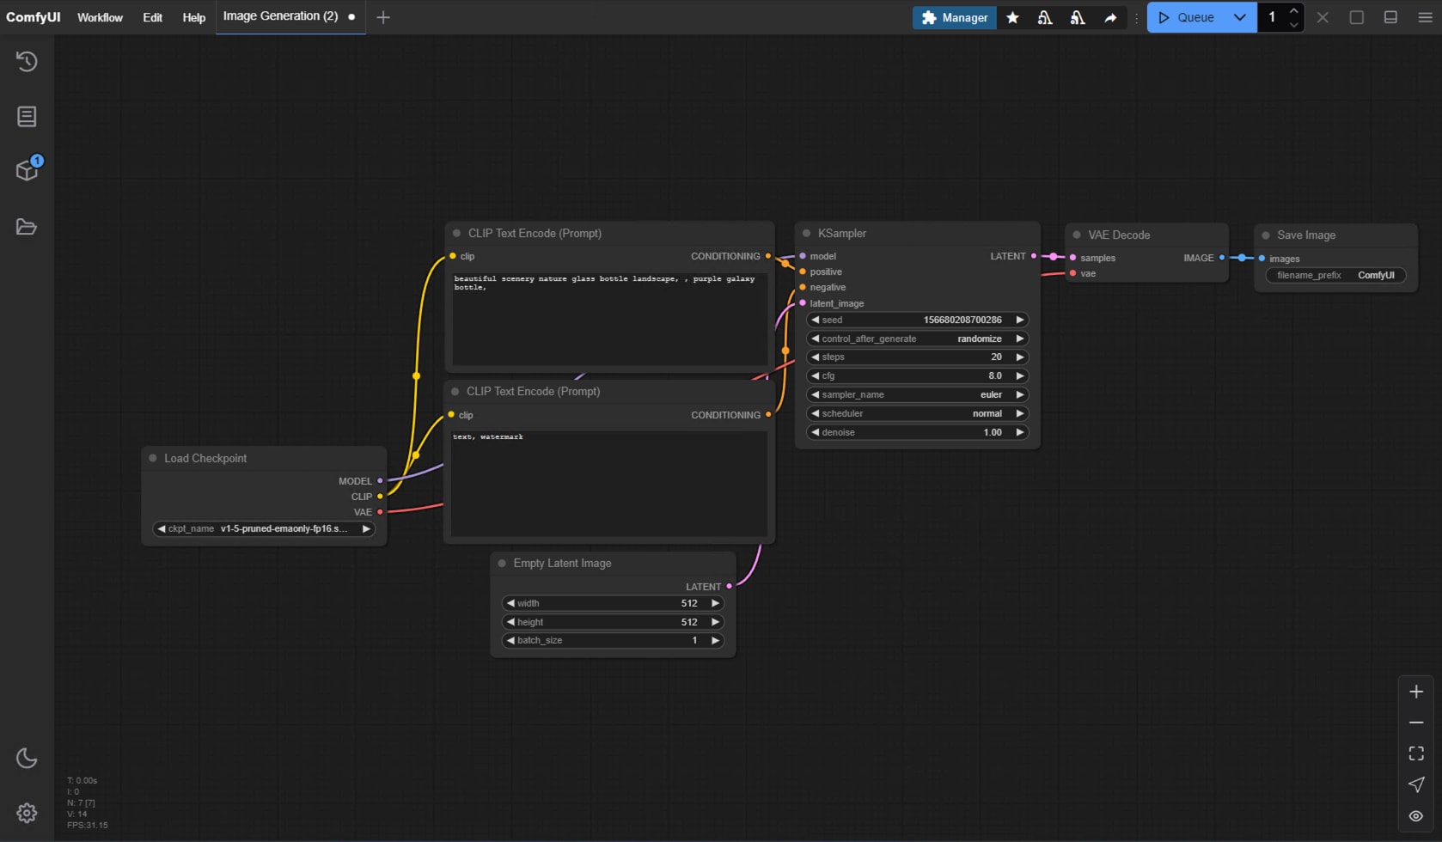Open the ComfyUI Manager
The height and width of the screenshot is (842, 1442).
(954, 17)
